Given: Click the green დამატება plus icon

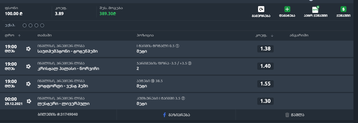Looking at the screenshot, I should pyautogui.click(x=287, y=9).
